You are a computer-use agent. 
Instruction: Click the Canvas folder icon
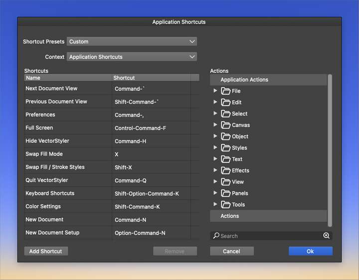click(225, 125)
